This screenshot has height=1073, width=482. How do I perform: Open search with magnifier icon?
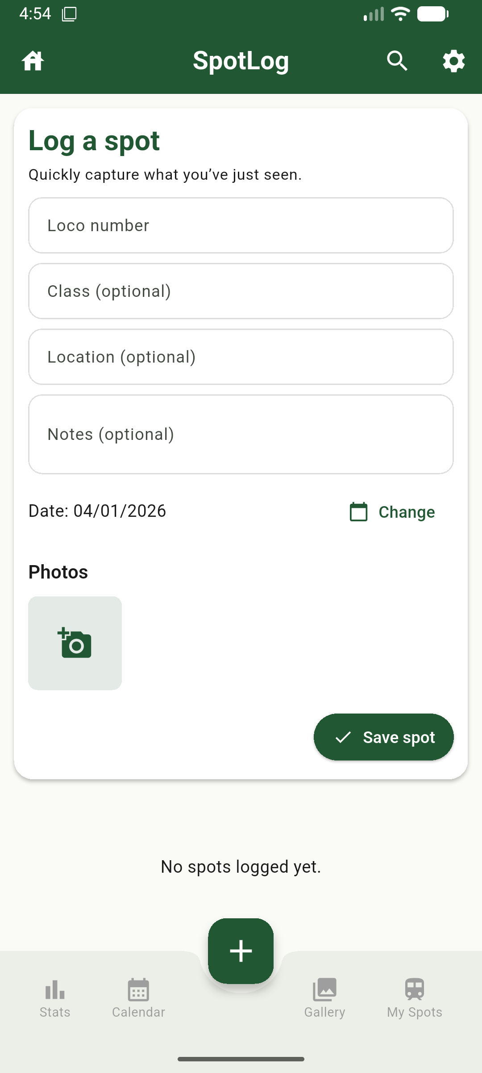(x=397, y=61)
